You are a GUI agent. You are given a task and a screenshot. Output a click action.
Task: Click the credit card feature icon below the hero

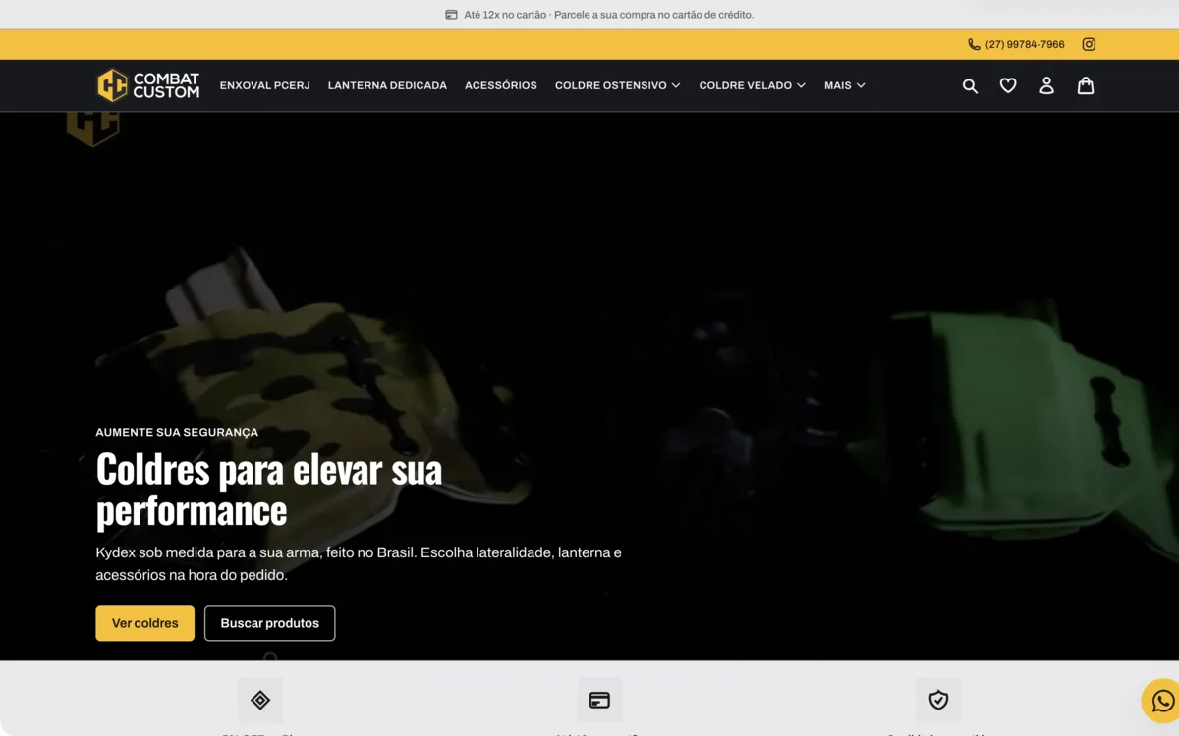[599, 700]
